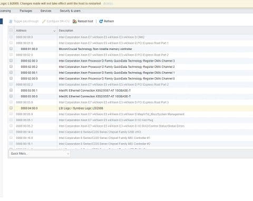
Task: Click the Map/VTd_Misc/System Management description
Action: click(x=122, y=114)
